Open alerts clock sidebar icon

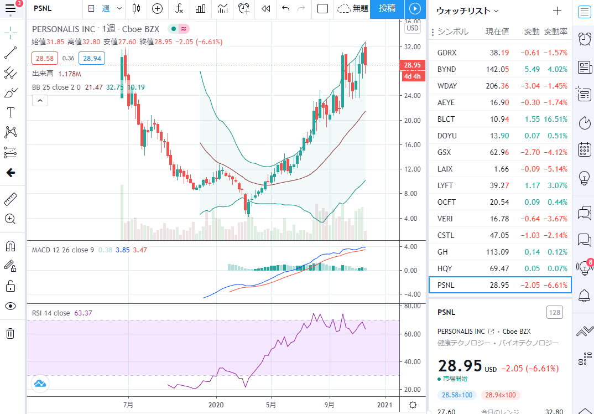(585, 39)
